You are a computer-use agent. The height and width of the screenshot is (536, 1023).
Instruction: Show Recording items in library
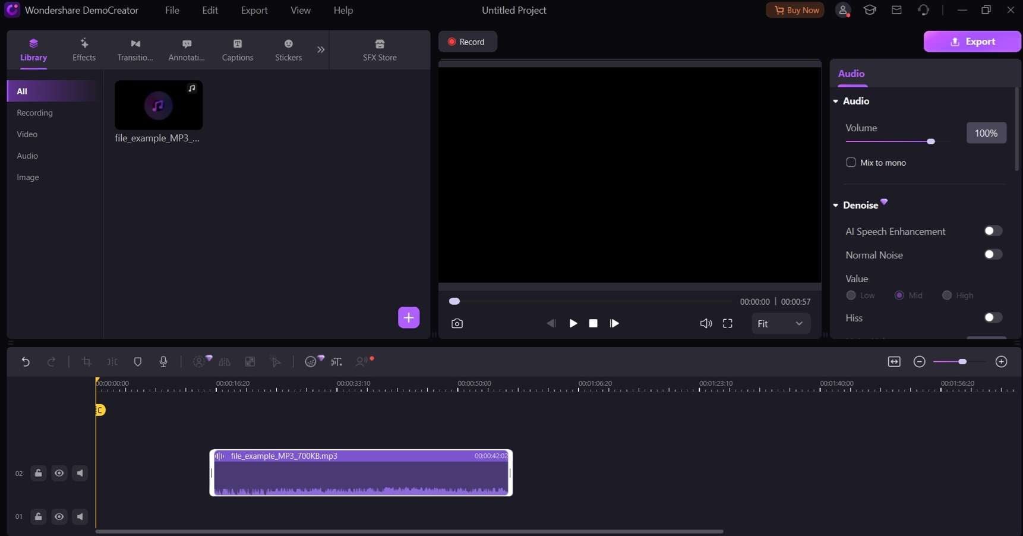coord(35,113)
